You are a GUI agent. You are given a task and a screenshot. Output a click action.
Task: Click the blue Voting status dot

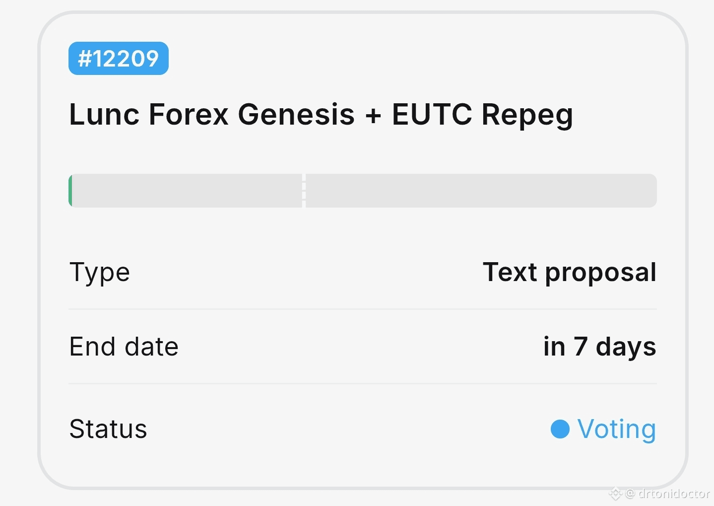pos(560,429)
